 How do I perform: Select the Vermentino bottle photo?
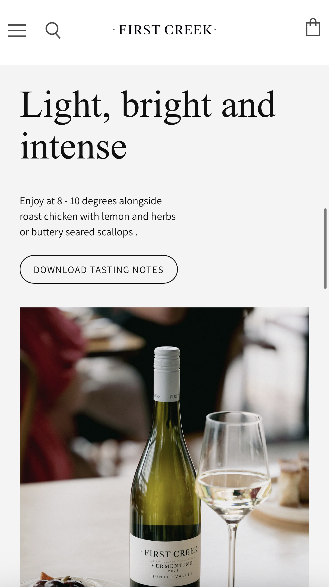tap(164, 447)
